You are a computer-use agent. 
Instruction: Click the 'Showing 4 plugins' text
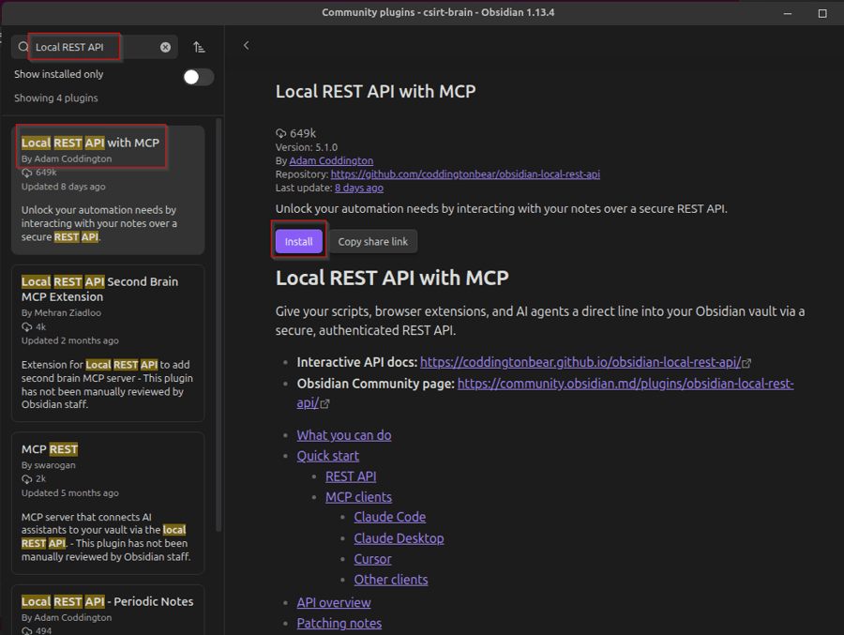[56, 98]
